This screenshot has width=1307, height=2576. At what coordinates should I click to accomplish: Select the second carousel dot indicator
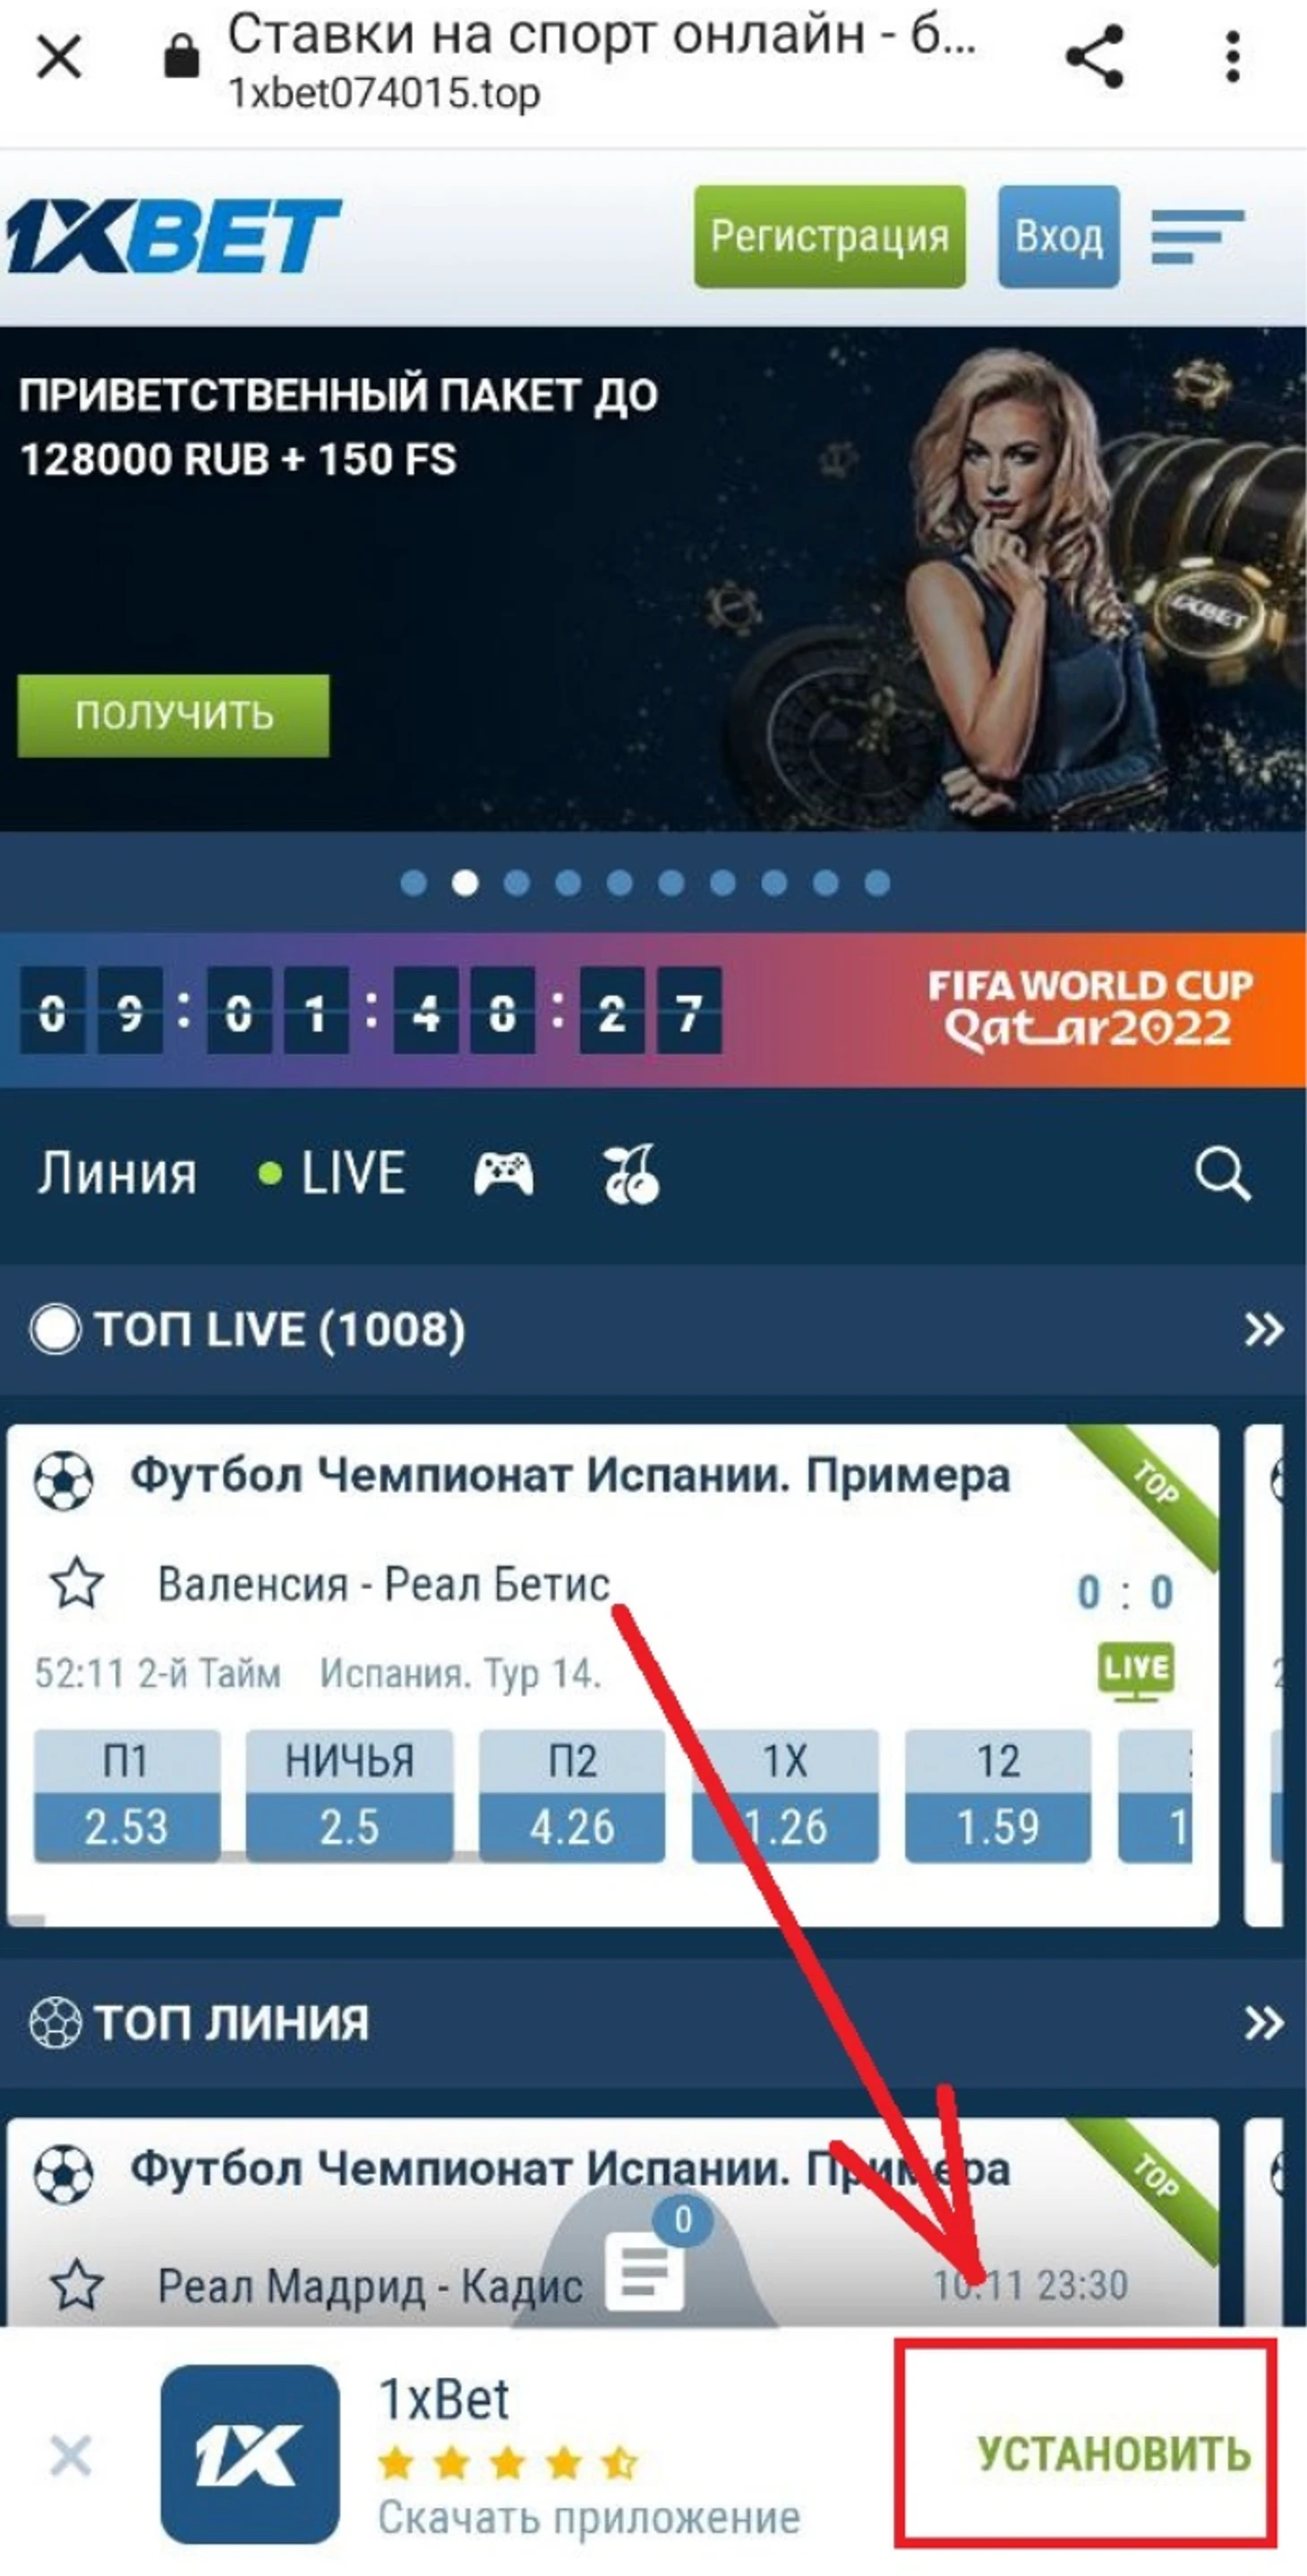coord(465,883)
